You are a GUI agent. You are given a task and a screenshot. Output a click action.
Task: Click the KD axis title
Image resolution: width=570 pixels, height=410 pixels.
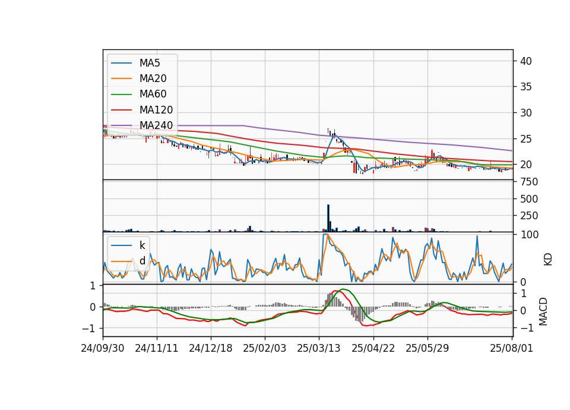tap(548, 258)
